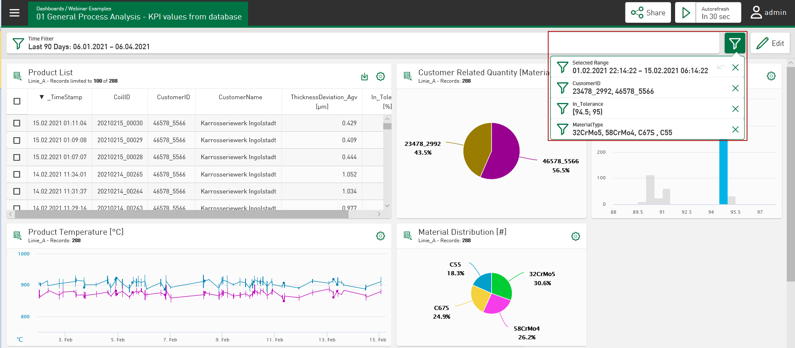Remove the CustomerID filter
Viewport: 795px width, 348px height.
tap(735, 88)
